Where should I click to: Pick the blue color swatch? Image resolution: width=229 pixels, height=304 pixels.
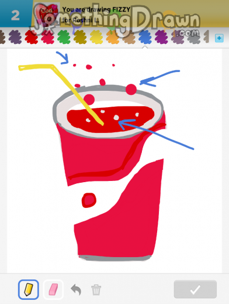[145, 37]
